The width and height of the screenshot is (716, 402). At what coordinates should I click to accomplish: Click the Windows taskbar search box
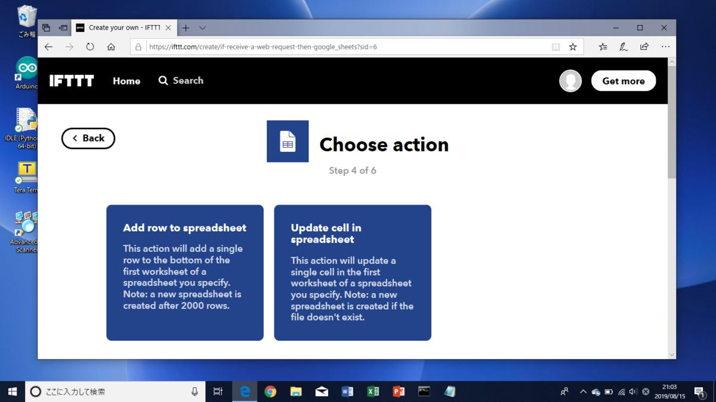coord(115,391)
